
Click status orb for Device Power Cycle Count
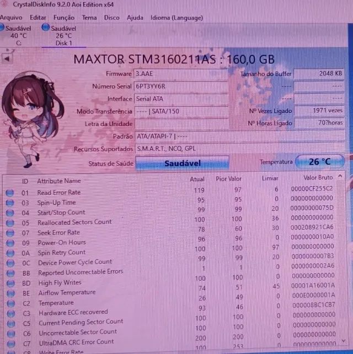click(x=10, y=263)
